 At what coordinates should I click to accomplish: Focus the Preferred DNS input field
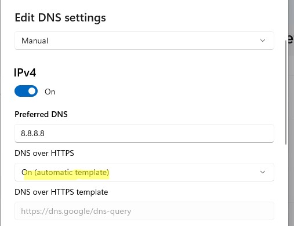click(144, 133)
